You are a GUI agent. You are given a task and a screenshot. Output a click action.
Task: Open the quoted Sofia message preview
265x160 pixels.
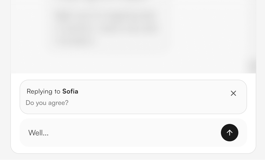pyautogui.click(x=109, y=97)
